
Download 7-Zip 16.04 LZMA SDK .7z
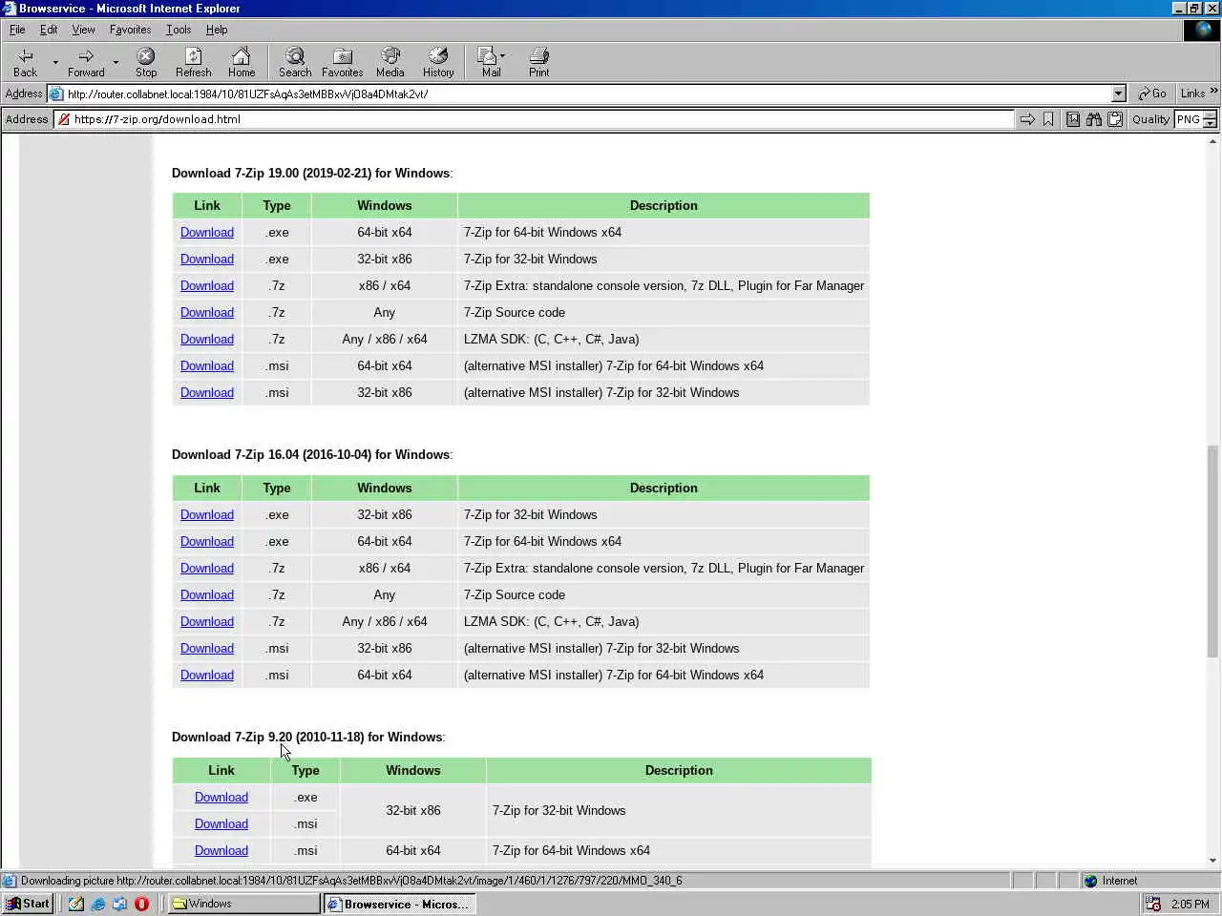pyautogui.click(x=207, y=621)
